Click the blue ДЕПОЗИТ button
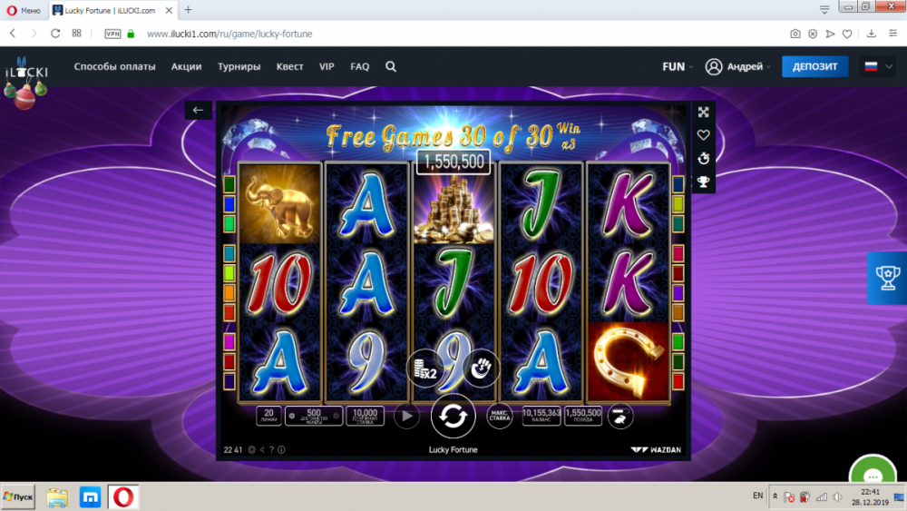Viewport: 907px width, 511px height. pos(815,66)
